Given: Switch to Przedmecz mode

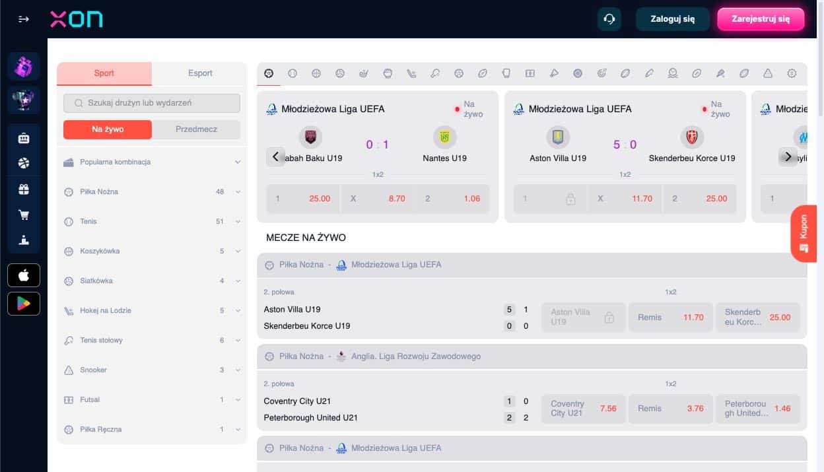Looking at the screenshot, I should point(196,129).
